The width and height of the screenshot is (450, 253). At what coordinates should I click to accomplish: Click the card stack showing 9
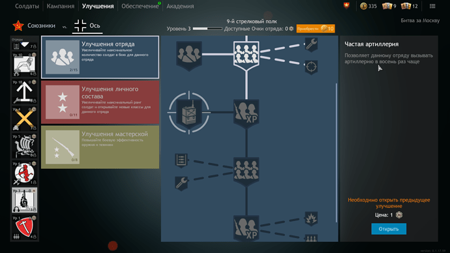[x=387, y=6]
